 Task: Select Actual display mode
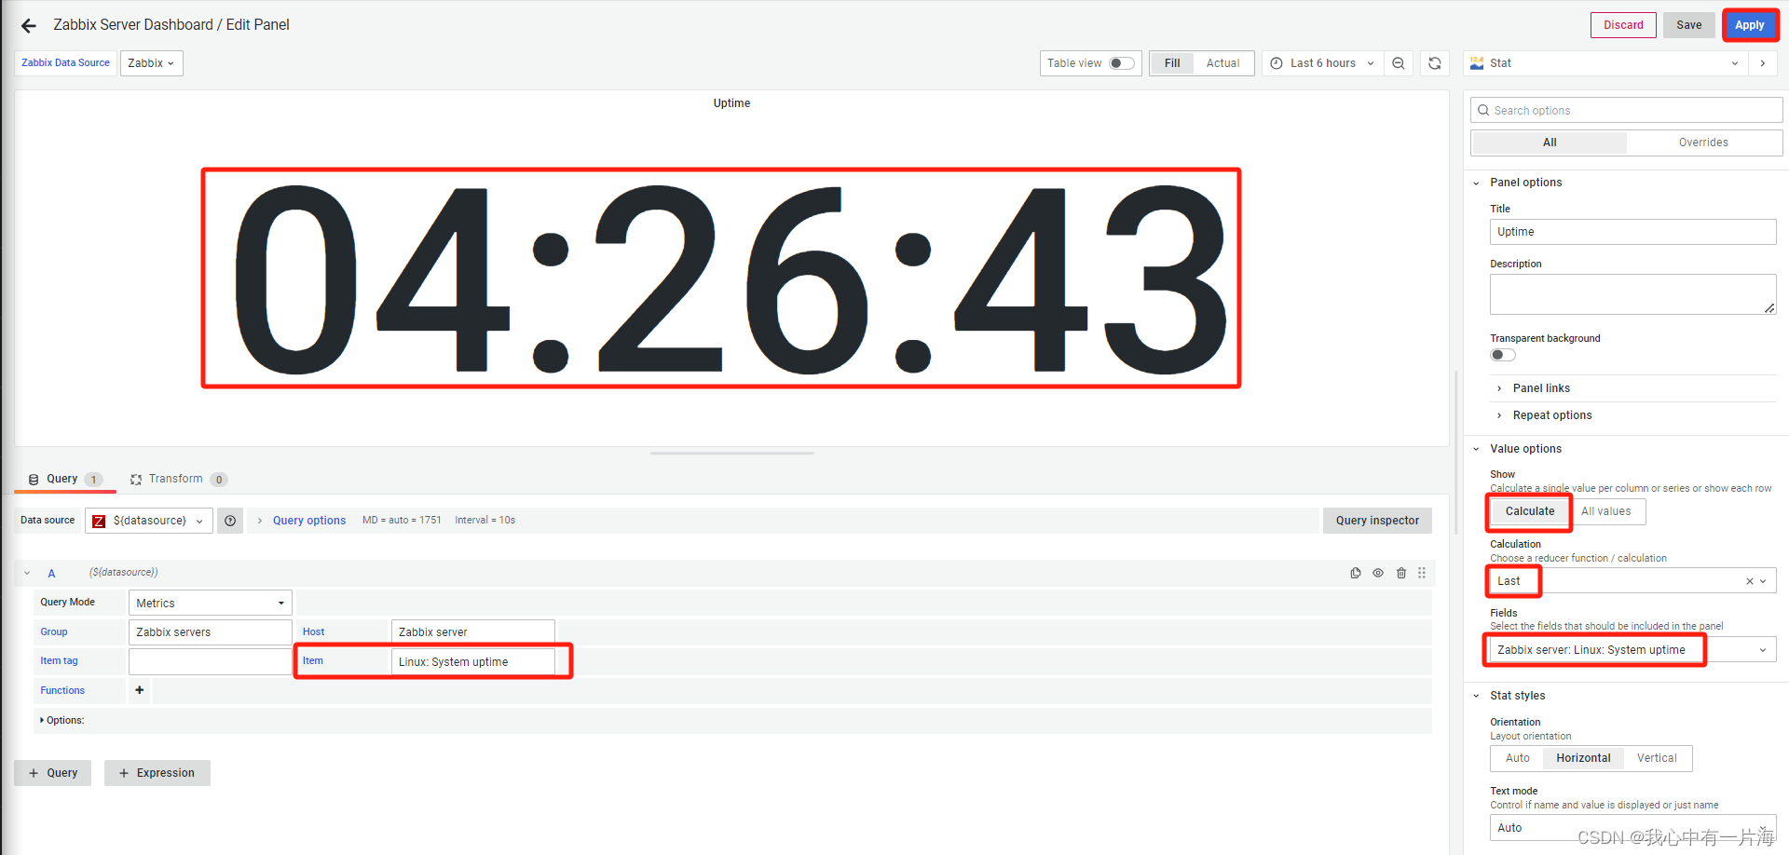[x=1222, y=63]
